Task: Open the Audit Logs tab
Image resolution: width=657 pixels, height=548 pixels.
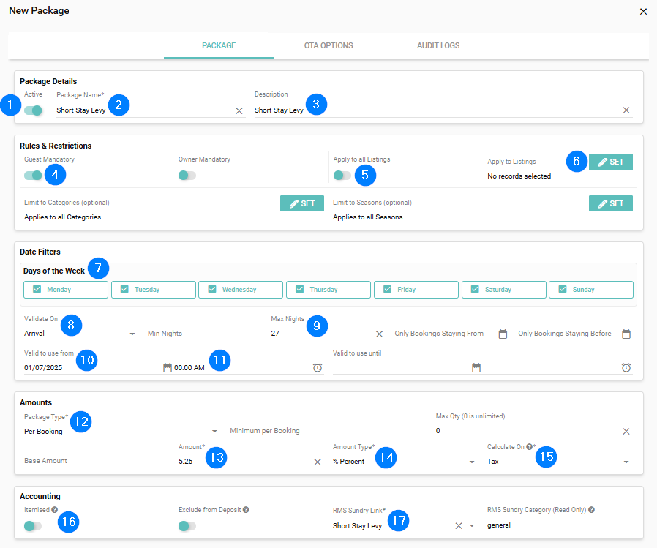Action: [438, 45]
